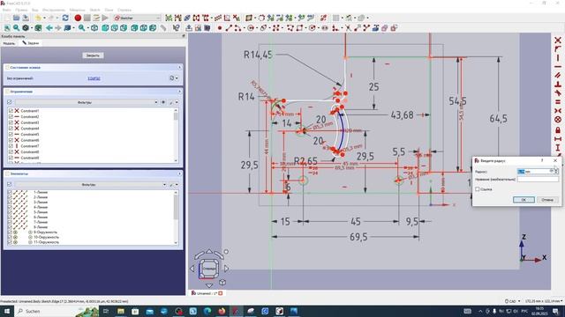
Task: Open the Sketch menu
Action: (94, 10)
